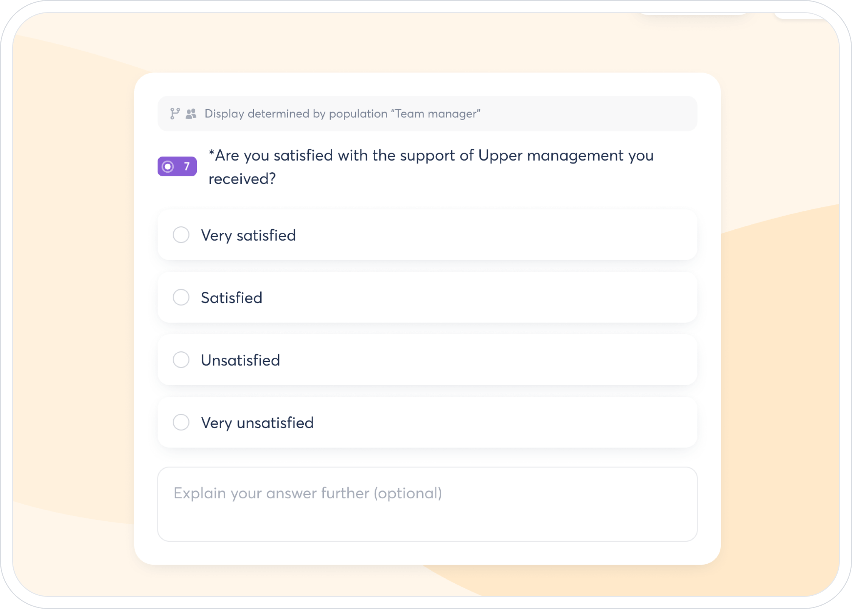
Task: Click the population people icon
Action: coord(191,114)
